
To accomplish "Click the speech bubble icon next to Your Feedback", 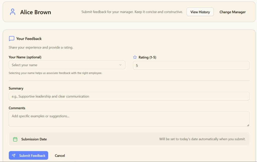I will point(11,38).
